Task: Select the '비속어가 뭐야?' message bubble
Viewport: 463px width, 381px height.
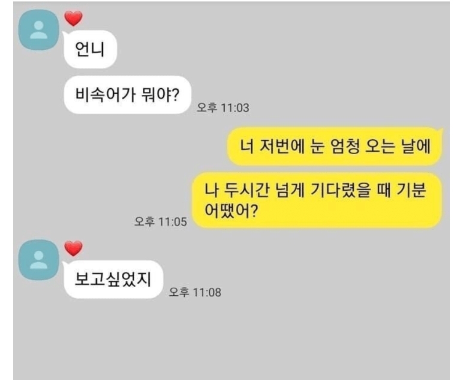Action: click(x=127, y=95)
